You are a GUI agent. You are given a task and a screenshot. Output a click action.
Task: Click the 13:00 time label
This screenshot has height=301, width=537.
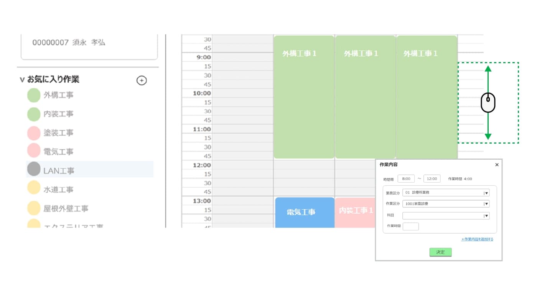[201, 201]
